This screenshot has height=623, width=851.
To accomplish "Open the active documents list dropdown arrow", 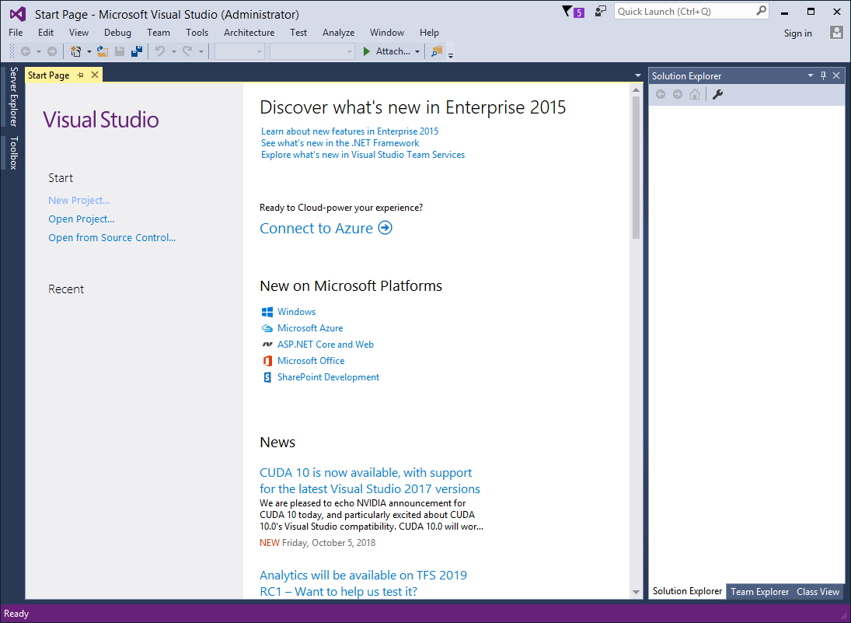I will coord(638,75).
